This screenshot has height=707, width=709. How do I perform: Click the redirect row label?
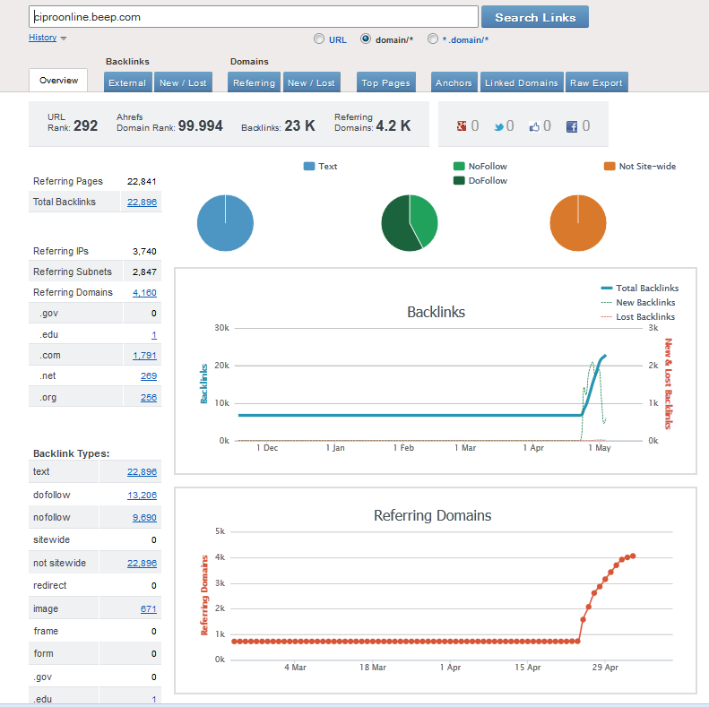pyautogui.click(x=49, y=585)
